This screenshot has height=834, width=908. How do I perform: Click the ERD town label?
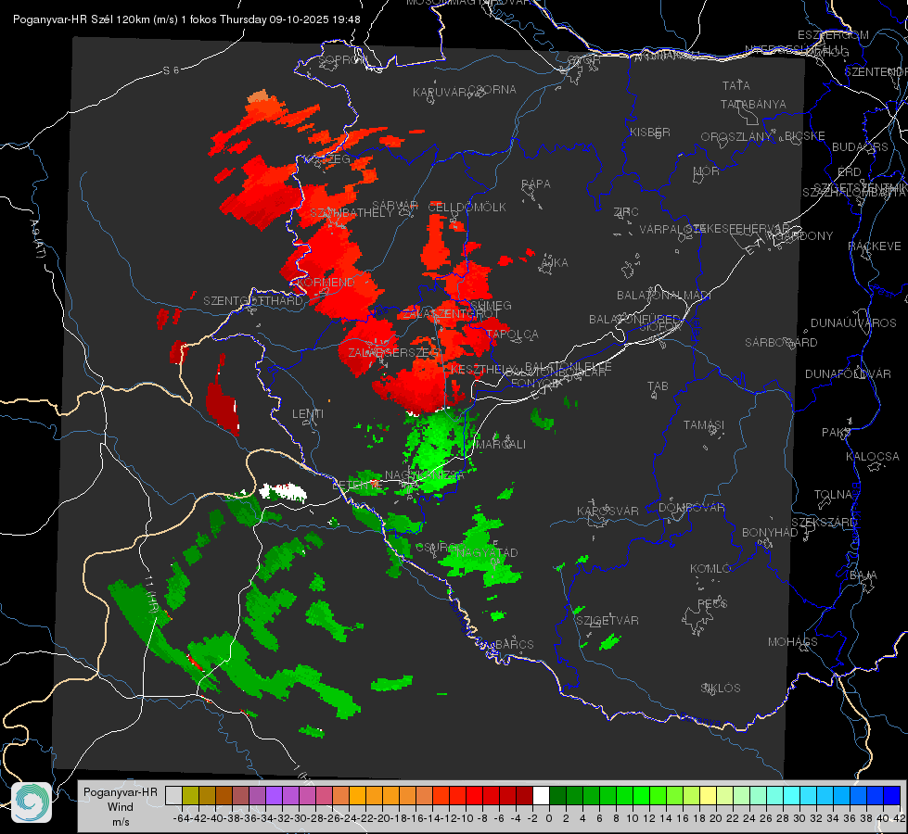pyautogui.click(x=850, y=172)
